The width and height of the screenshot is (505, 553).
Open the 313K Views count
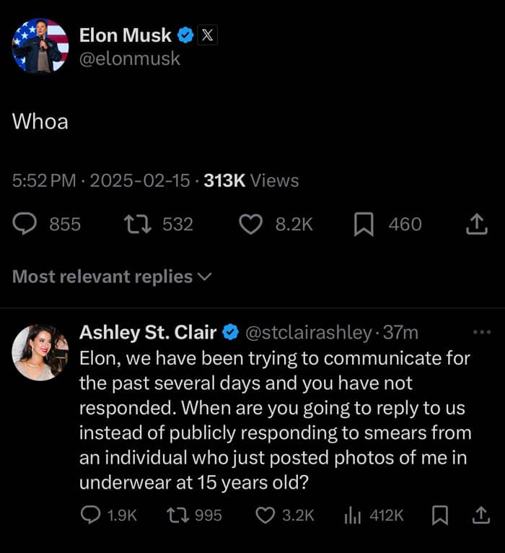251,180
